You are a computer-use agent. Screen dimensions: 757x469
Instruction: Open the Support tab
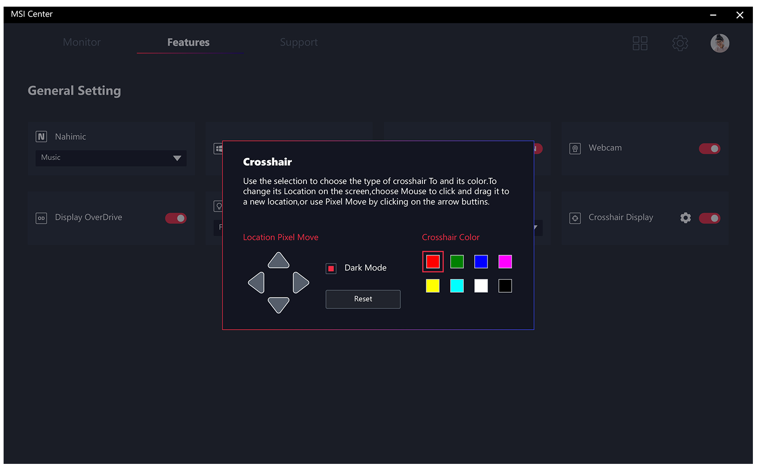(298, 42)
